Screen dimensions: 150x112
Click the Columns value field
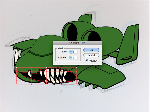click(75, 58)
